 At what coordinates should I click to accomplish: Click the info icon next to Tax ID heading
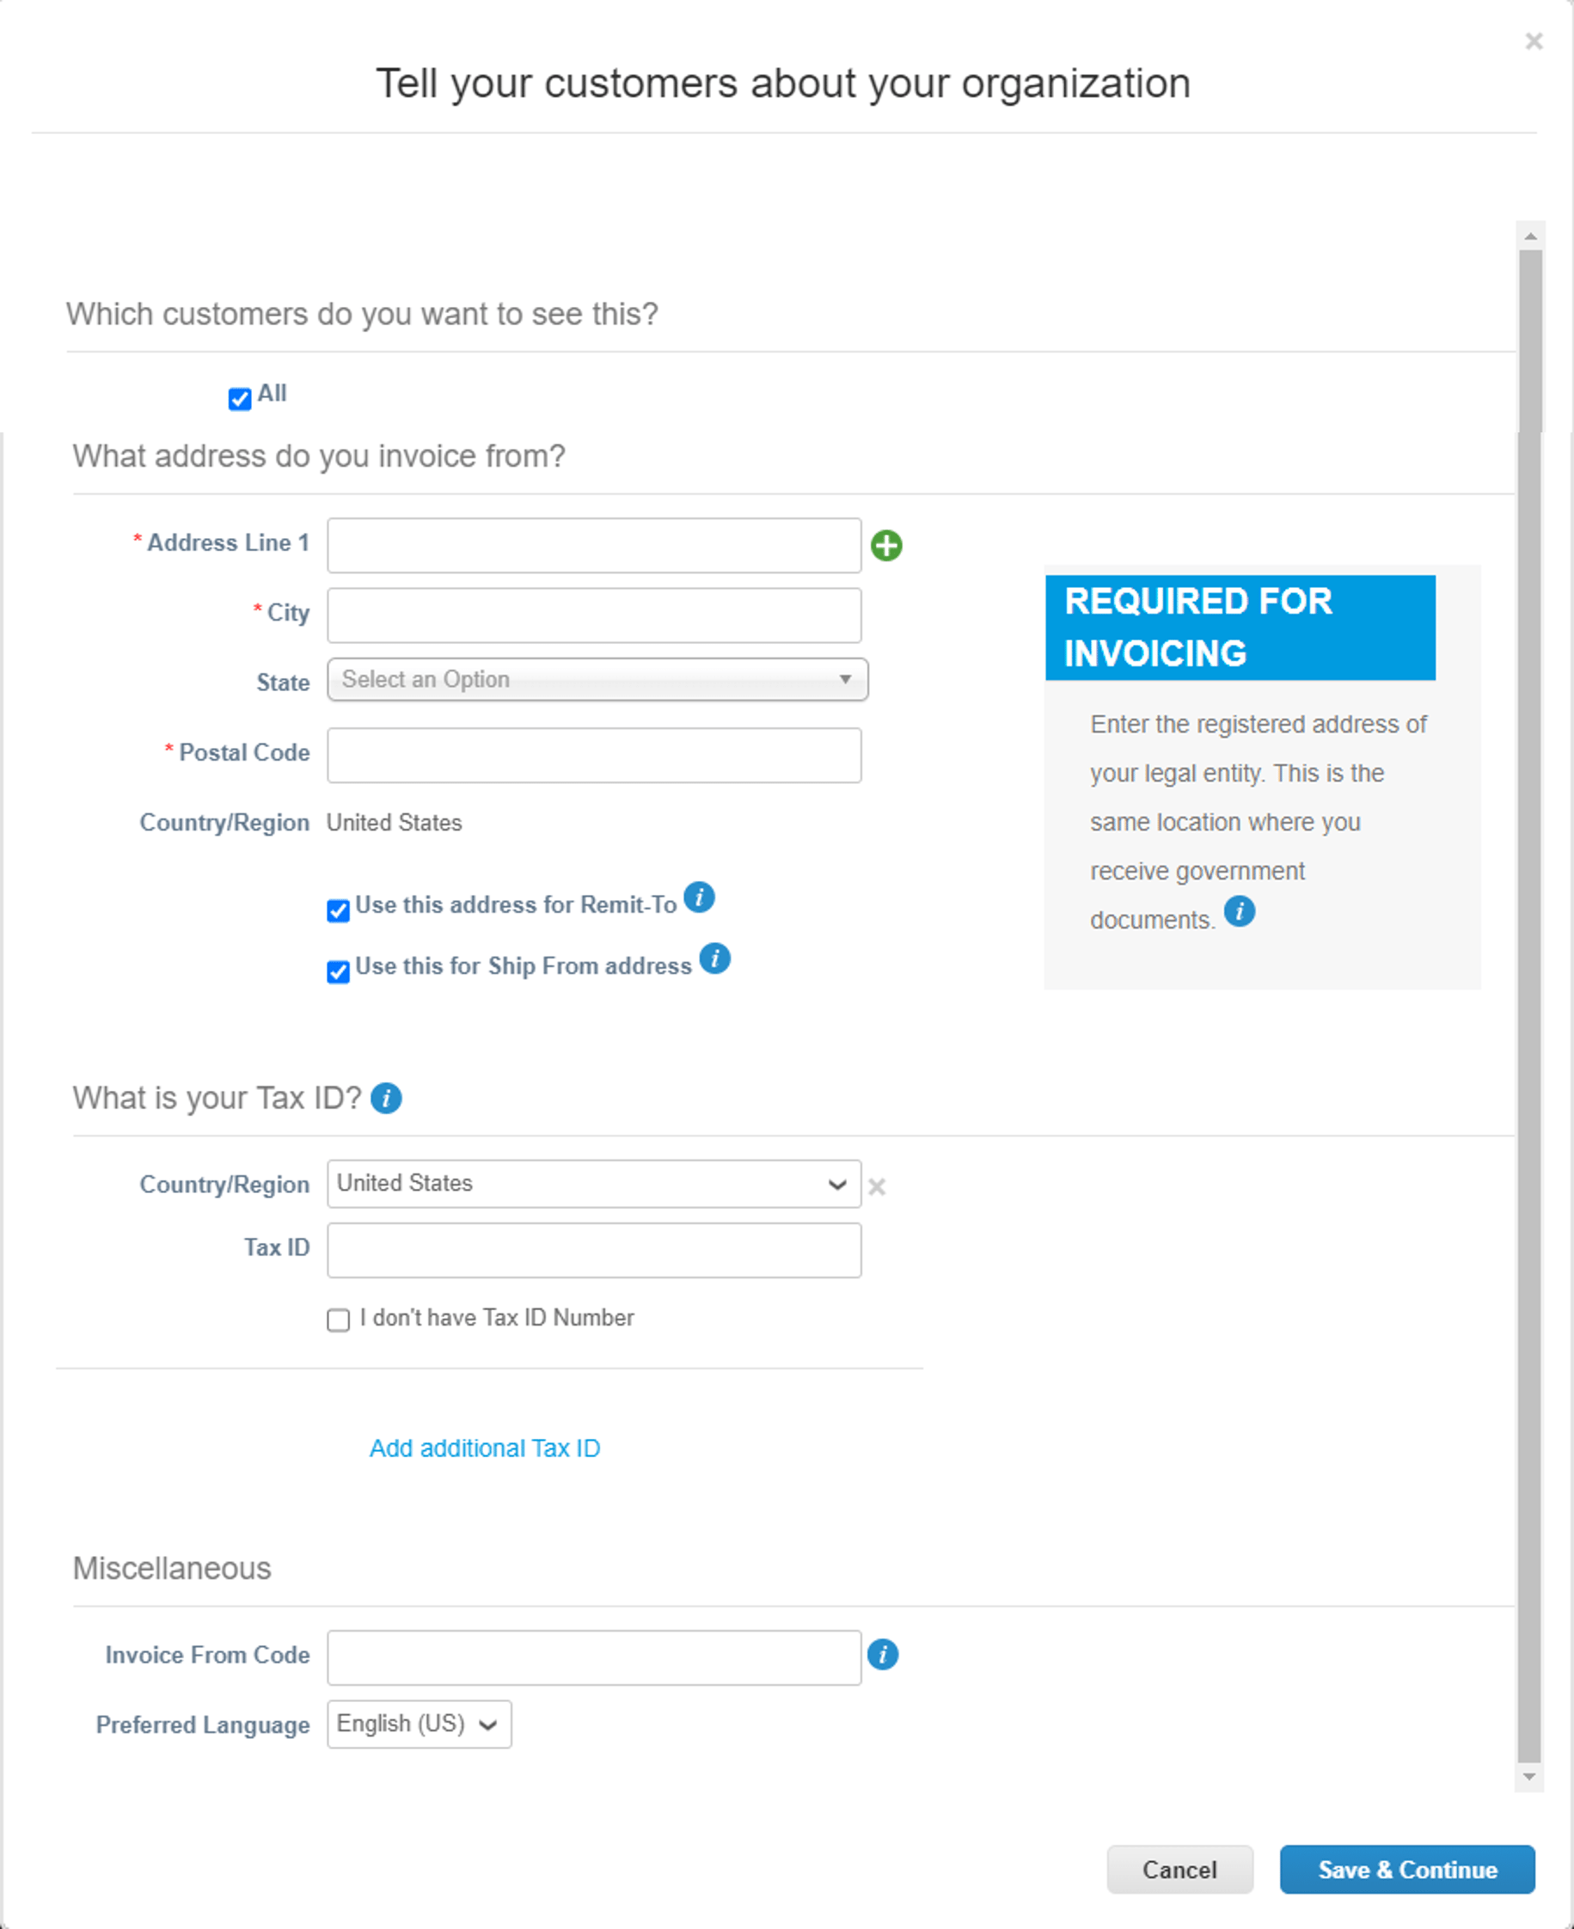(x=387, y=1099)
